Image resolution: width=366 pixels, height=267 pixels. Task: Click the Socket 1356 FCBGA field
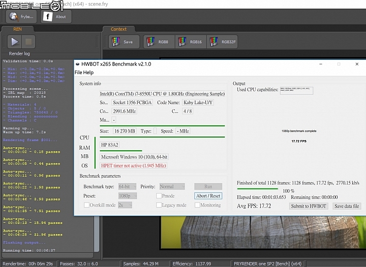132,103
